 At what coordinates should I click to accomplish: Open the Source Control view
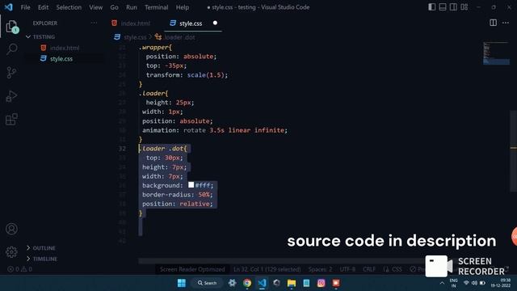click(11, 73)
